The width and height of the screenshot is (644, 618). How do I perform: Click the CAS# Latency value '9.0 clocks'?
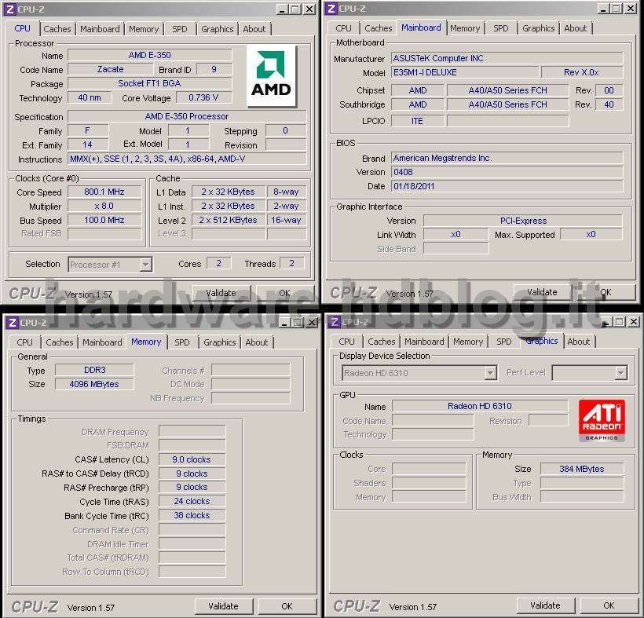point(192,459)
